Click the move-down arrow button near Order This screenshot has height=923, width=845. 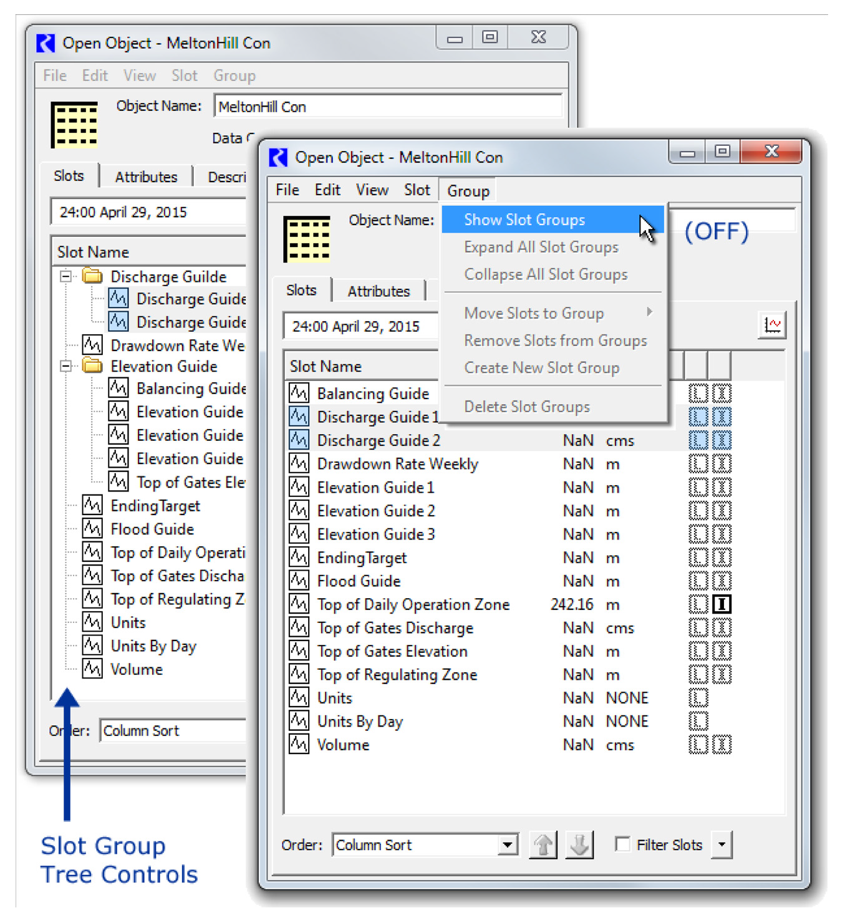tap(579, 845)
